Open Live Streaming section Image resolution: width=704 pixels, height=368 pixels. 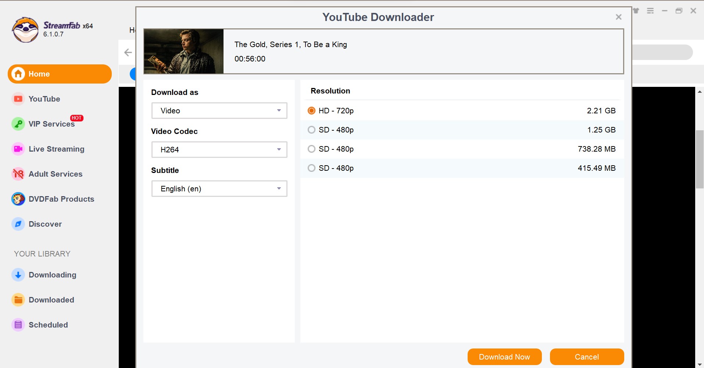click(x=56, y=149)
